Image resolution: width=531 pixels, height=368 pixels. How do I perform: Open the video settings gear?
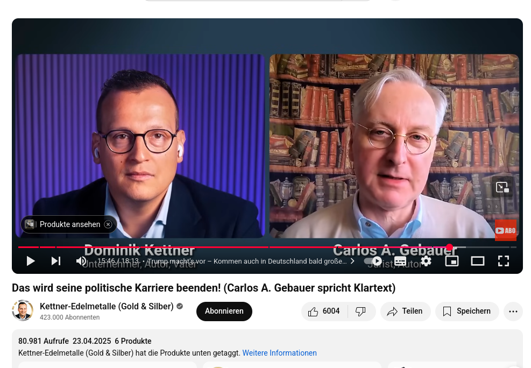(x=426, y=261)
